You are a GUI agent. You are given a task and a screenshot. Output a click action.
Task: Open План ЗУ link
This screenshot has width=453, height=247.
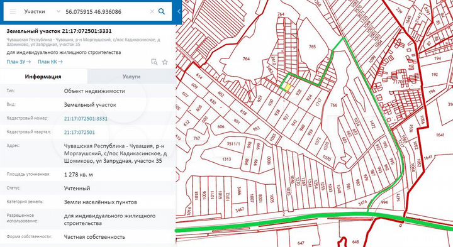[x=19, y=62]
